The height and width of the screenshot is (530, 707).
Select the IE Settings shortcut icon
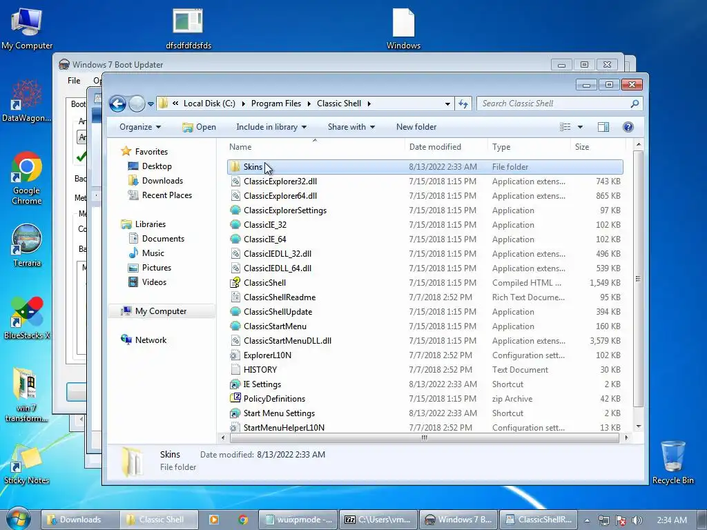pos(235,384)
